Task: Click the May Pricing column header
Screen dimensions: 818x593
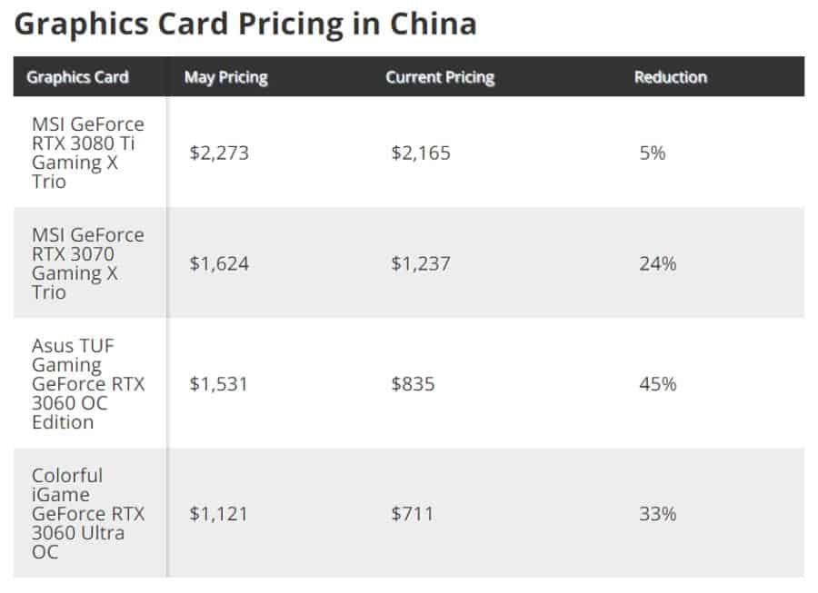Action: pos(225,77)
